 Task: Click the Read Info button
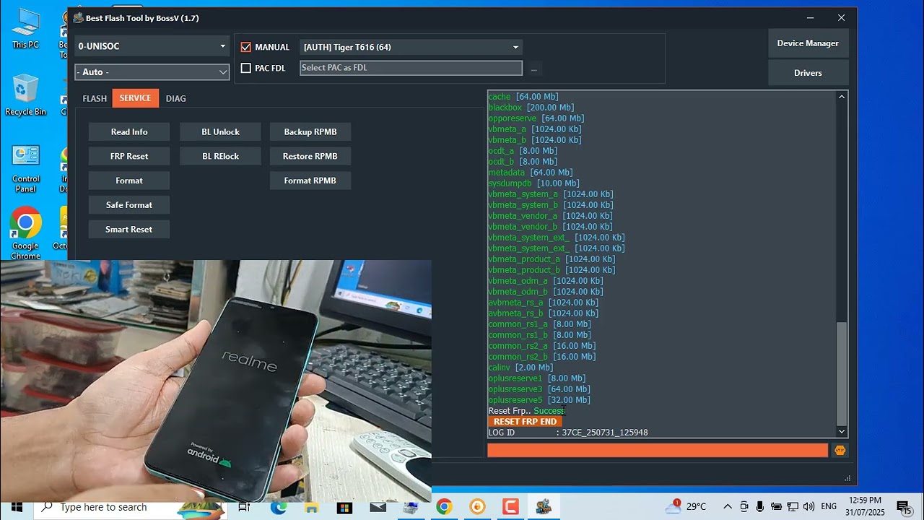click(x=129, y=131)
